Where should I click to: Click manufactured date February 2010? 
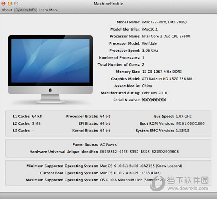coord(155,93)
